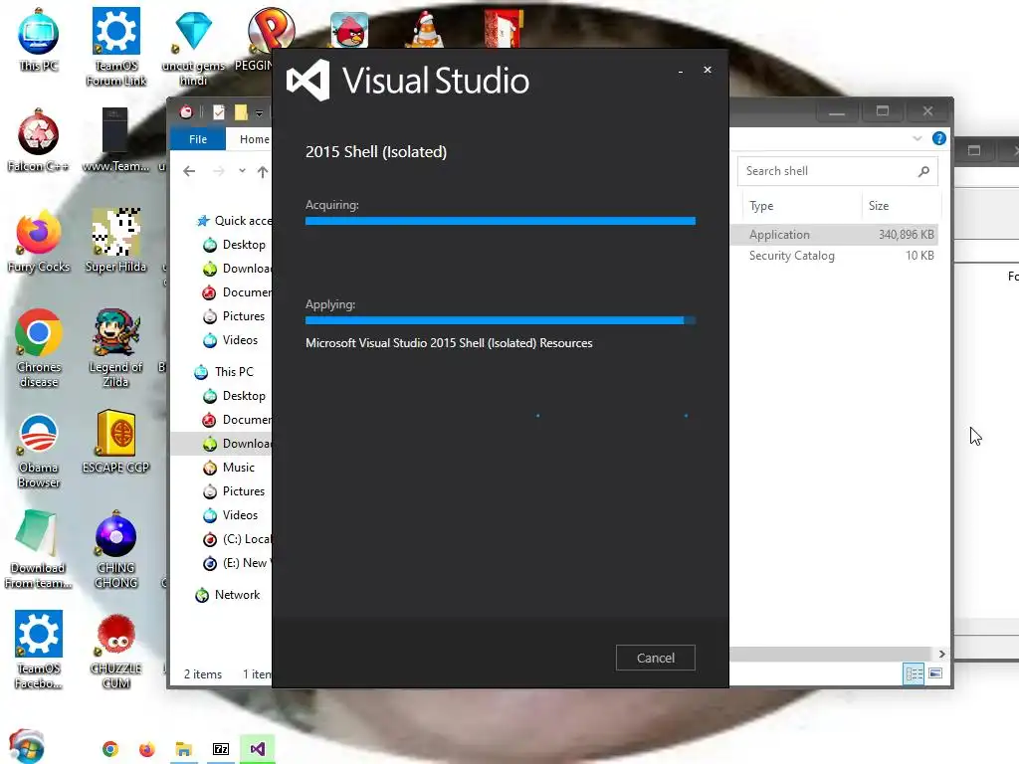Go forward in File Explorer
1019x764 pixels.
[x=219, y=171]
